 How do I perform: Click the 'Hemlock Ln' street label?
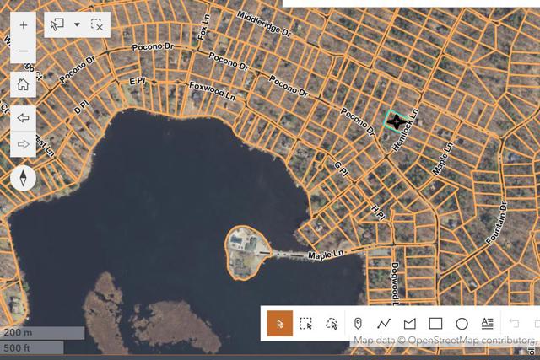[x=405, y=130]
